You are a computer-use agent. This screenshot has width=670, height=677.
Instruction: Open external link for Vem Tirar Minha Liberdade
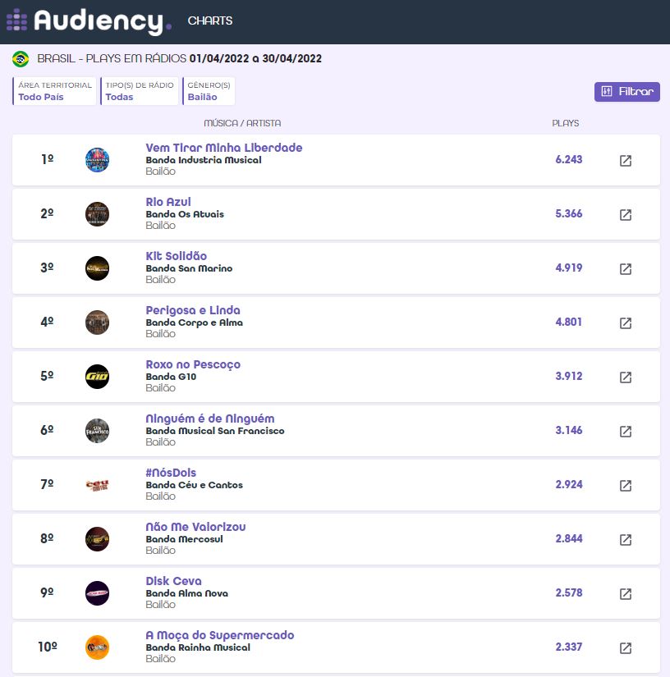625,161
